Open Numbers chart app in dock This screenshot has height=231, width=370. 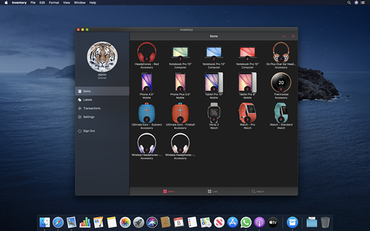click(84, 222)
